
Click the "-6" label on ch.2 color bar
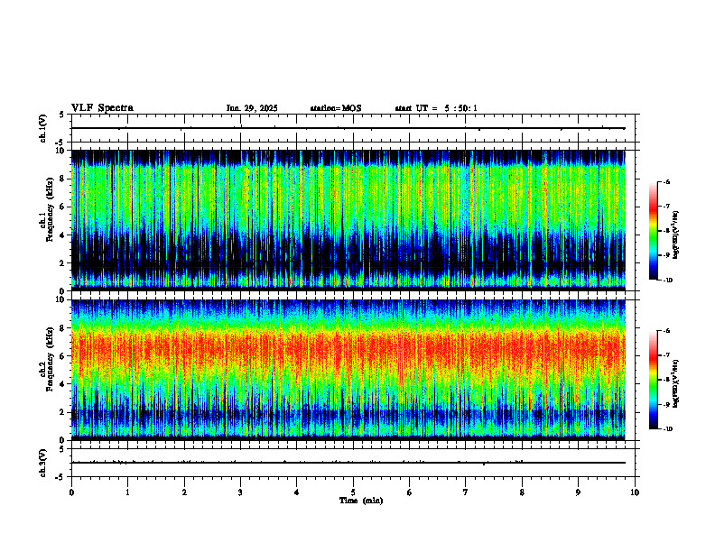pos(666,331)
